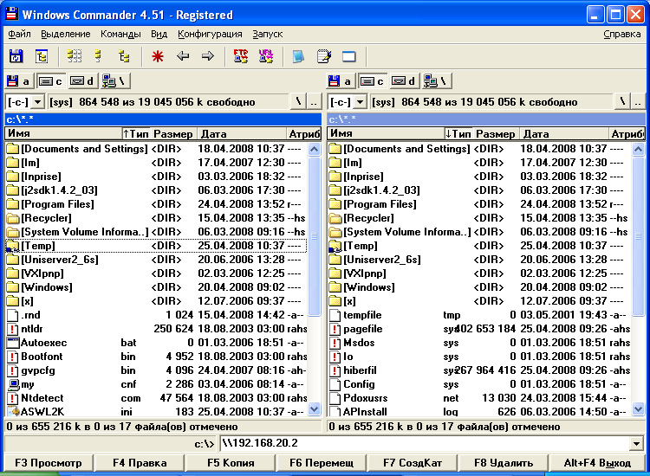The width and height of the screenshot is (650, 476).
Task: Focus command line input with \\192.168.20.2
Action: pyautogui.click(x=425, y=444)
